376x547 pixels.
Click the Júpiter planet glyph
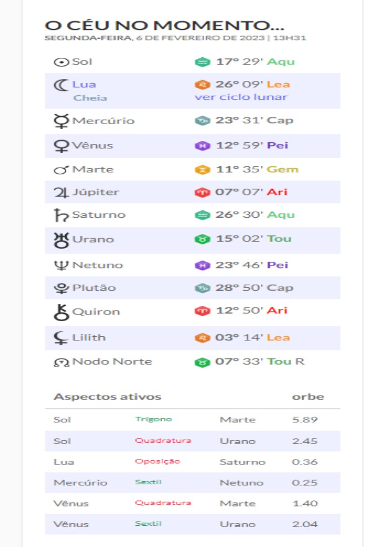click(x=61, y=192)
